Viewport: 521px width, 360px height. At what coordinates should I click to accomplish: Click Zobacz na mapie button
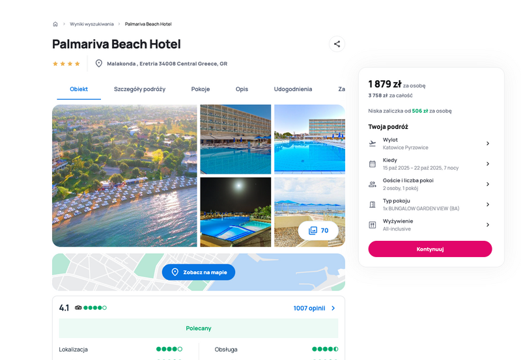199,272
